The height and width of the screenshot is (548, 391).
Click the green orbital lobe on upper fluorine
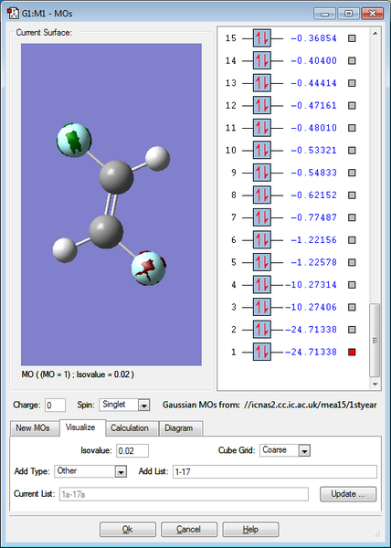pyautogui.click(x=74, y=142)
